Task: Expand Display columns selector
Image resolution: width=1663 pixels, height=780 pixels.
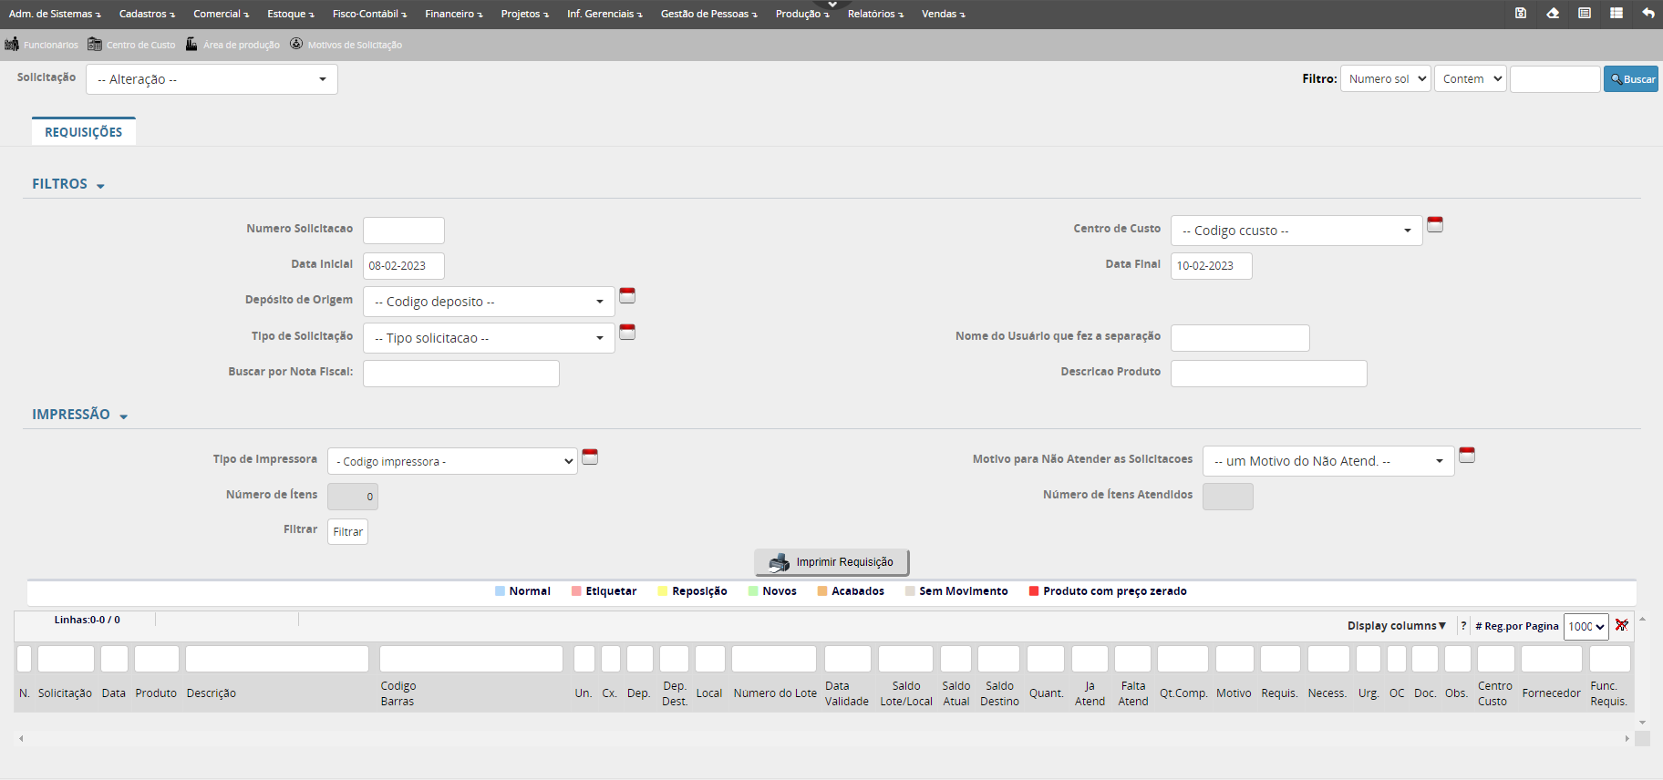Action: (x=1396, y=626)
